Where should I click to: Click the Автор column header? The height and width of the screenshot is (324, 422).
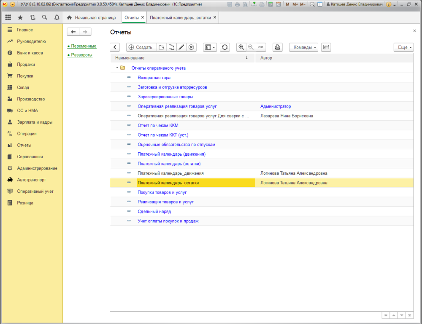point(334,58)
